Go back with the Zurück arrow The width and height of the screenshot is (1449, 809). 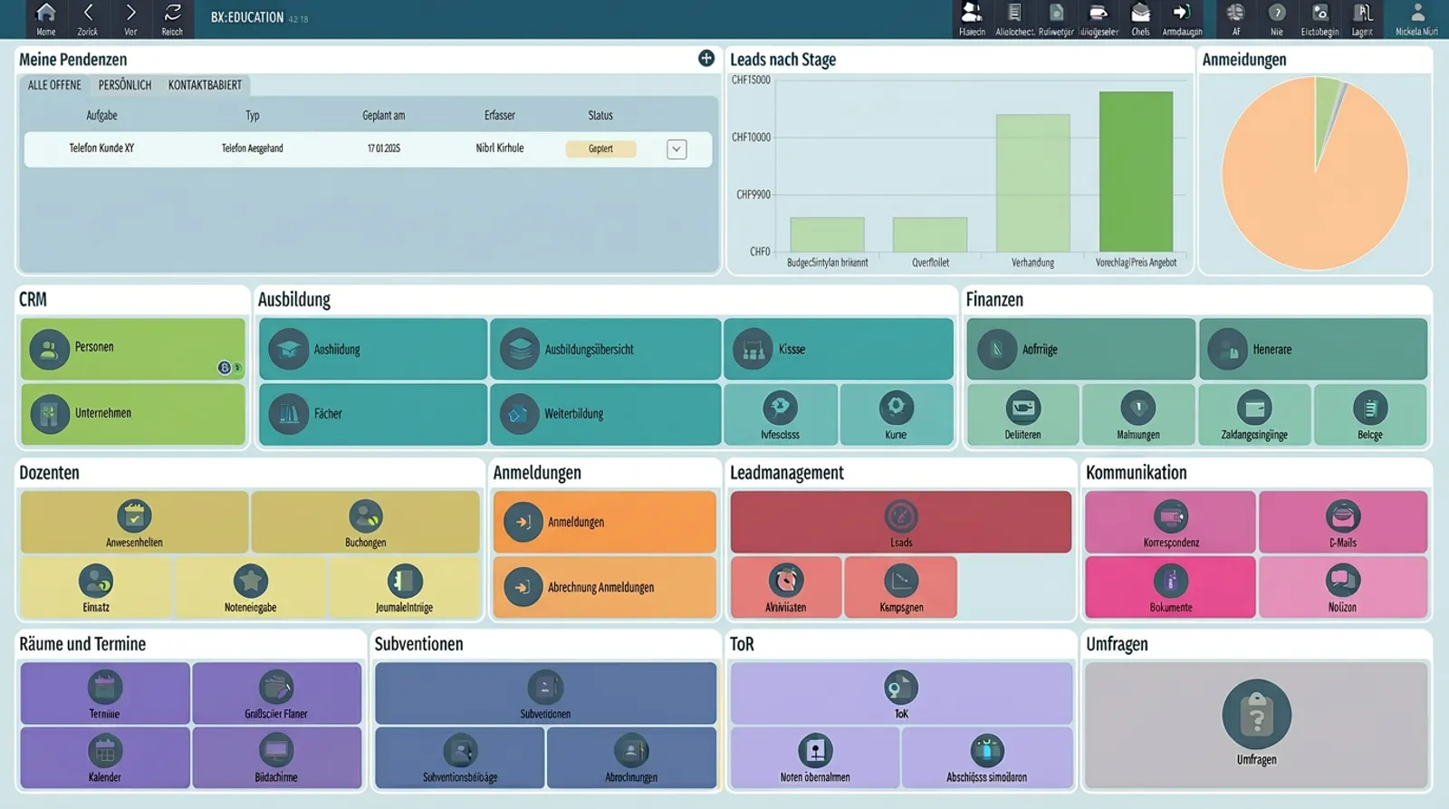tap(88, 19)
